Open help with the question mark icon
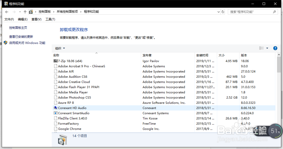283x149 pixels. 275,48
